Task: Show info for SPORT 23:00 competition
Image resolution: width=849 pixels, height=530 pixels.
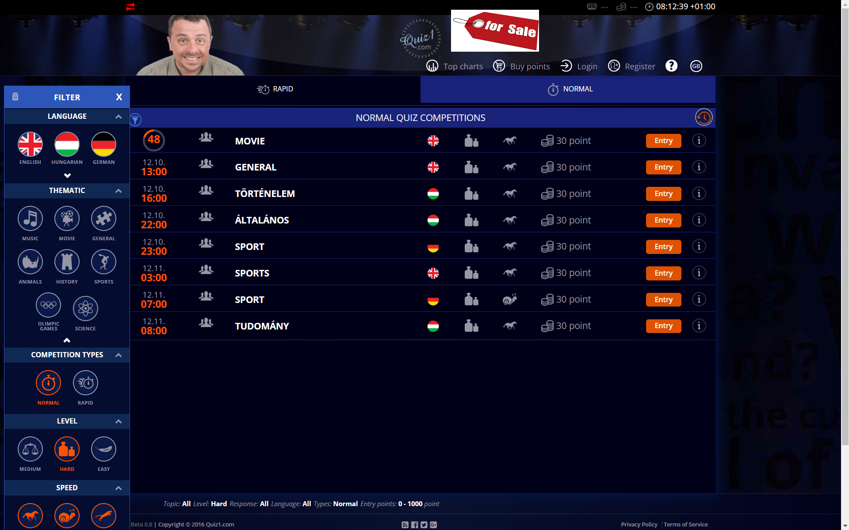Action: pyautogui.click(x=699, y=246)
